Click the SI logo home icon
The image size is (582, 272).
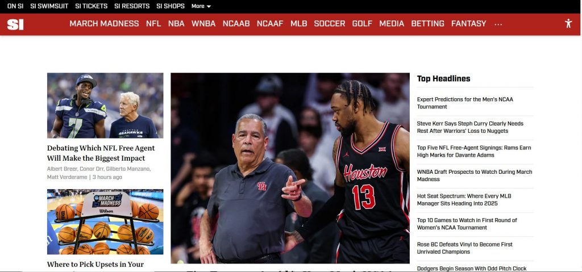point(15,24)
